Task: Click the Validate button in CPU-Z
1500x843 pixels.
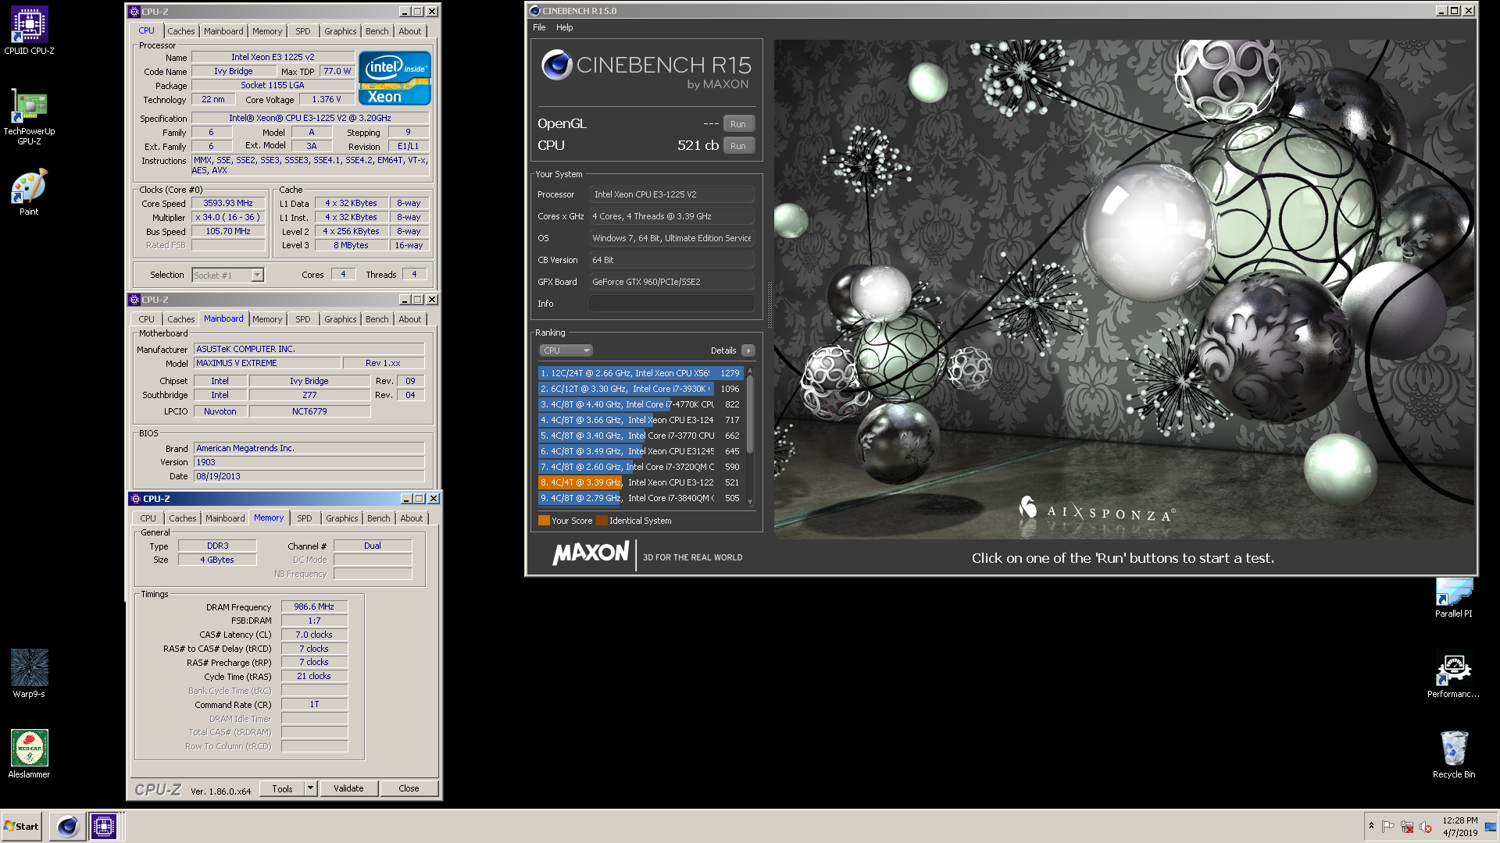Action: click(x=348, y=788)
